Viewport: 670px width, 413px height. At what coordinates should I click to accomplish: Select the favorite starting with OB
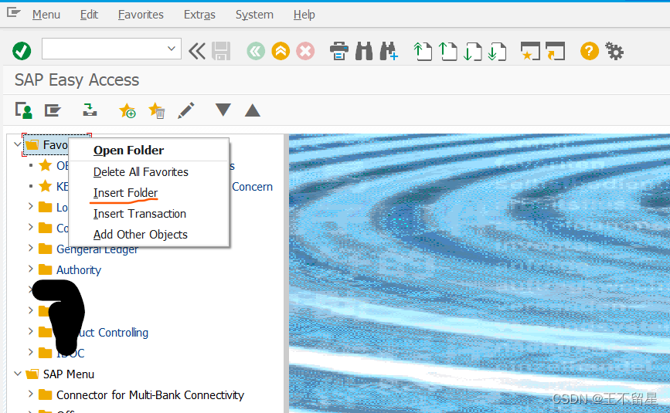[x=63, y=165]
